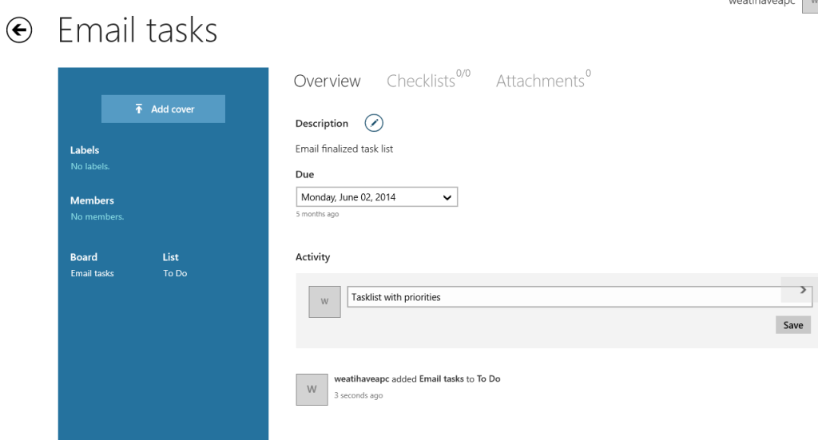Image resolution: width=818 pixels, height=440 pixels.
Task: Open the Due date dropdown
Action: (x=377, y=197)
